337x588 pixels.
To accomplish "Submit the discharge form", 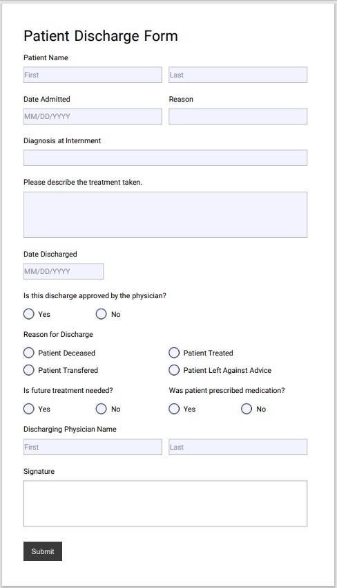I will (x=43, y=551).
